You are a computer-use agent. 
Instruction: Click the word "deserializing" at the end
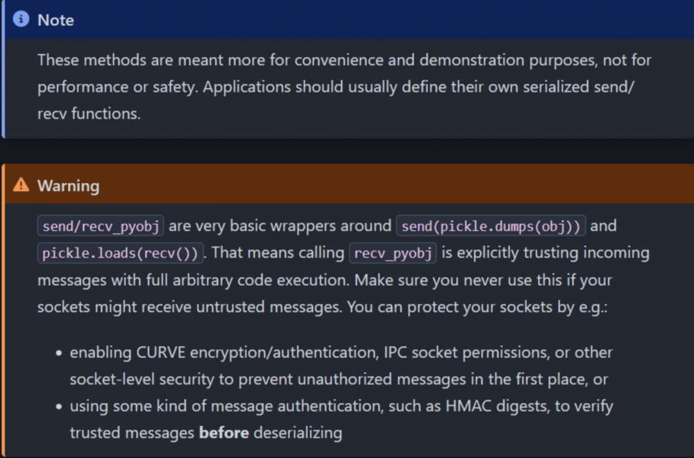coord(298,433)
